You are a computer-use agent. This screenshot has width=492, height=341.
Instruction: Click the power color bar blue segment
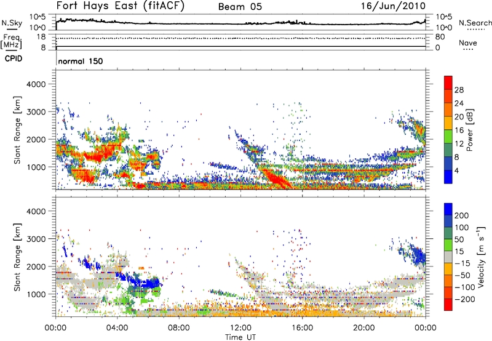(448, 177)
